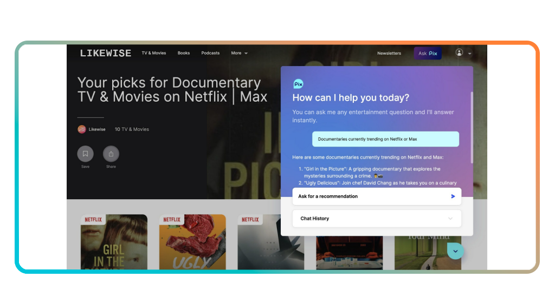Collapse the Pix chat with teal chevron button
This screenshot has width=555, height=290.
455,251
